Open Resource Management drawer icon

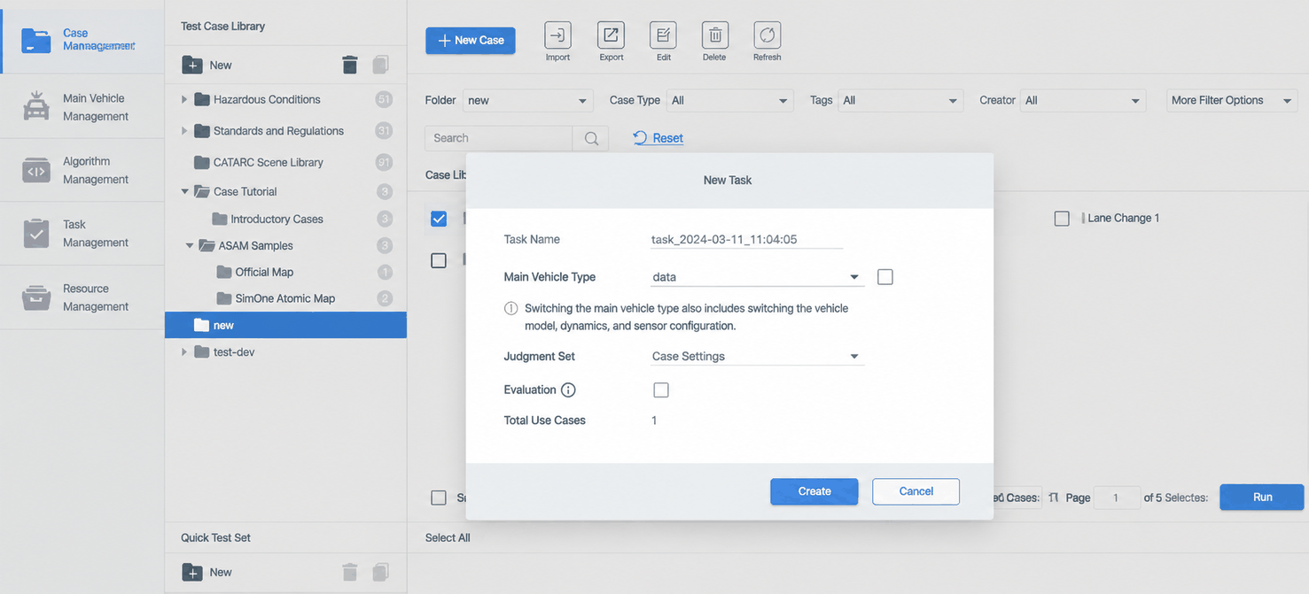(x=36, y=297)
